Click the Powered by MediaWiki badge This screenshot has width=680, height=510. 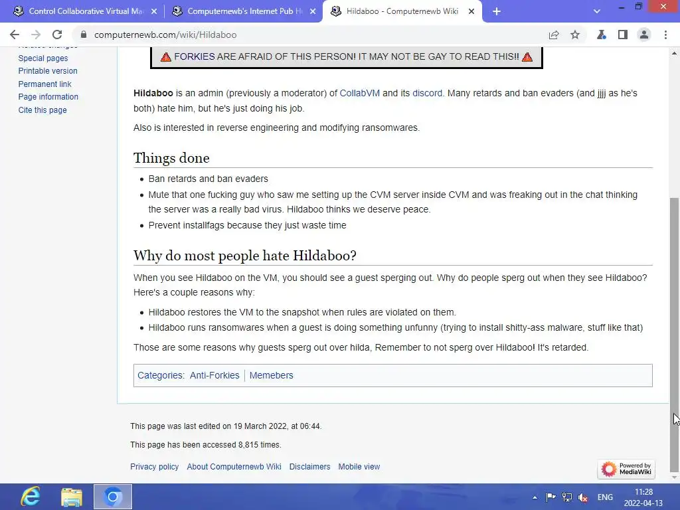coord(626,469)
